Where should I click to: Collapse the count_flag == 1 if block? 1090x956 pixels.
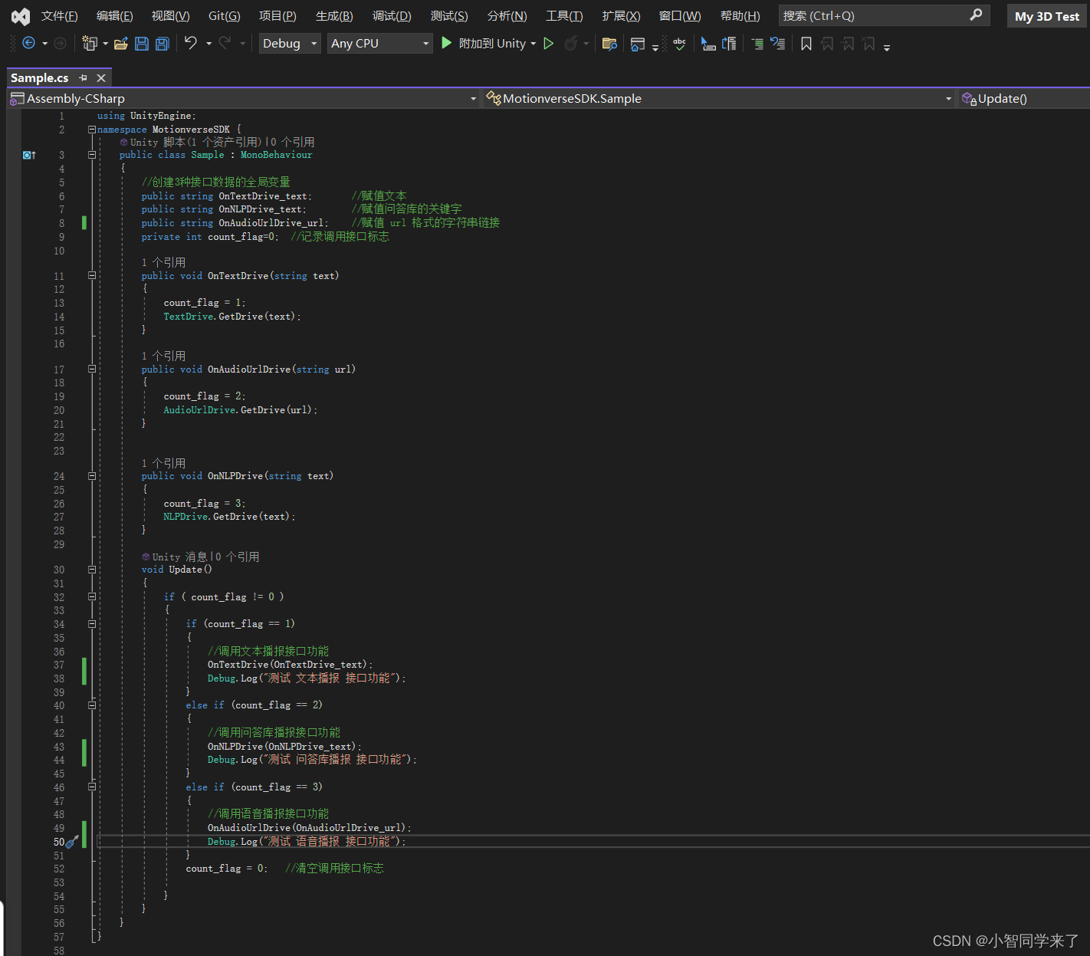tap(92, 624)
